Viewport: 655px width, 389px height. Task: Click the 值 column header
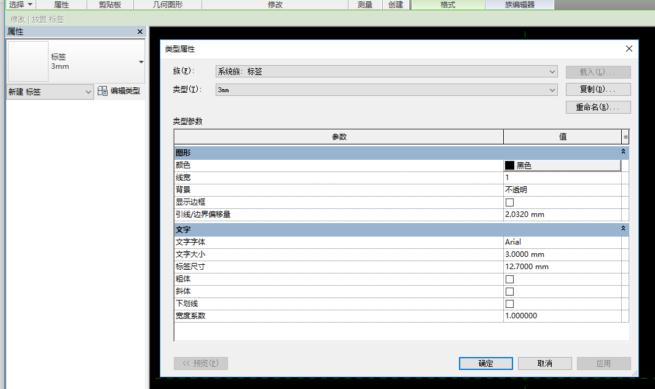click(x=563, y=136)
